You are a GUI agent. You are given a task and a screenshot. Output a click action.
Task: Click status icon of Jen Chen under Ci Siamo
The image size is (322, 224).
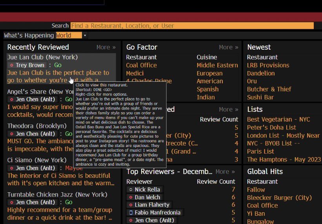[x=12, y=168]
